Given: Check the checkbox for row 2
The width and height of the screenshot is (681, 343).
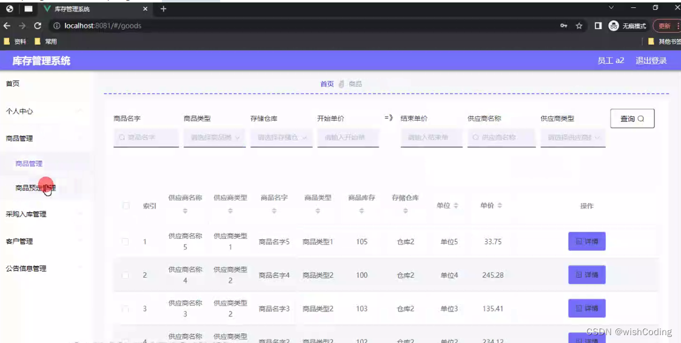Looking at the screenshot, I should [x=125, y=275].
